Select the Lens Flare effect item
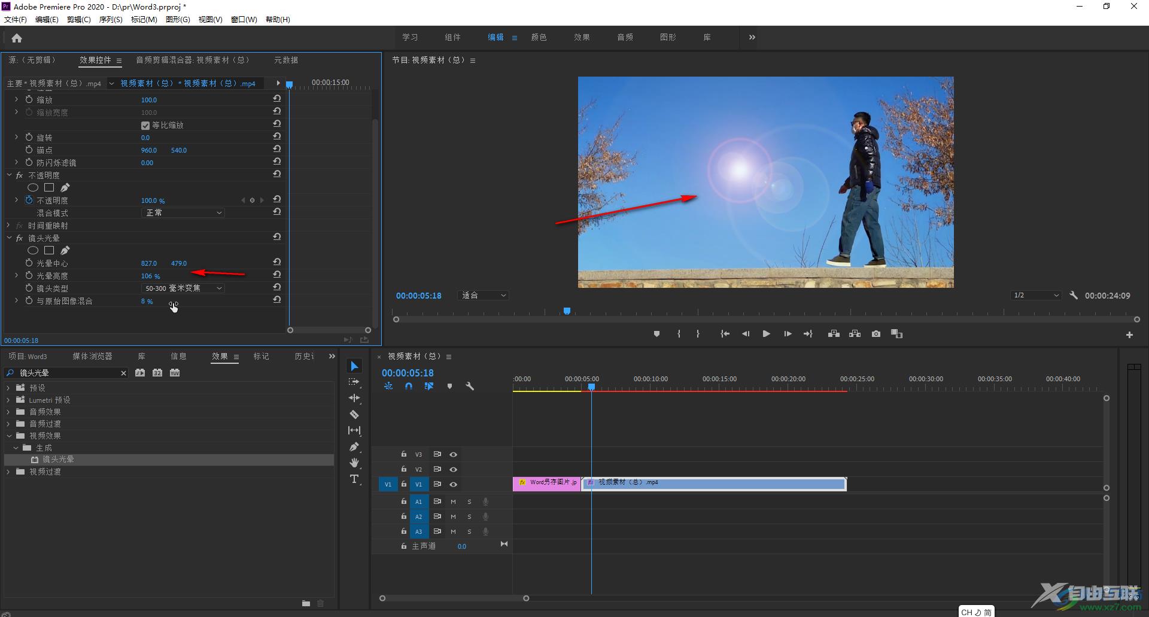The image size is (1149, 617). point(58,459)
